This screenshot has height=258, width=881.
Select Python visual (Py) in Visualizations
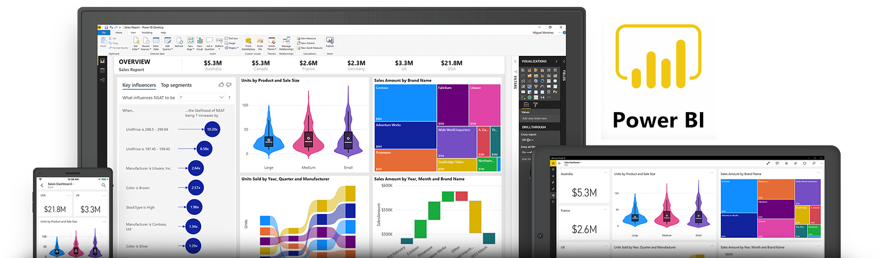pyautogui.click(x=555, y=92)
